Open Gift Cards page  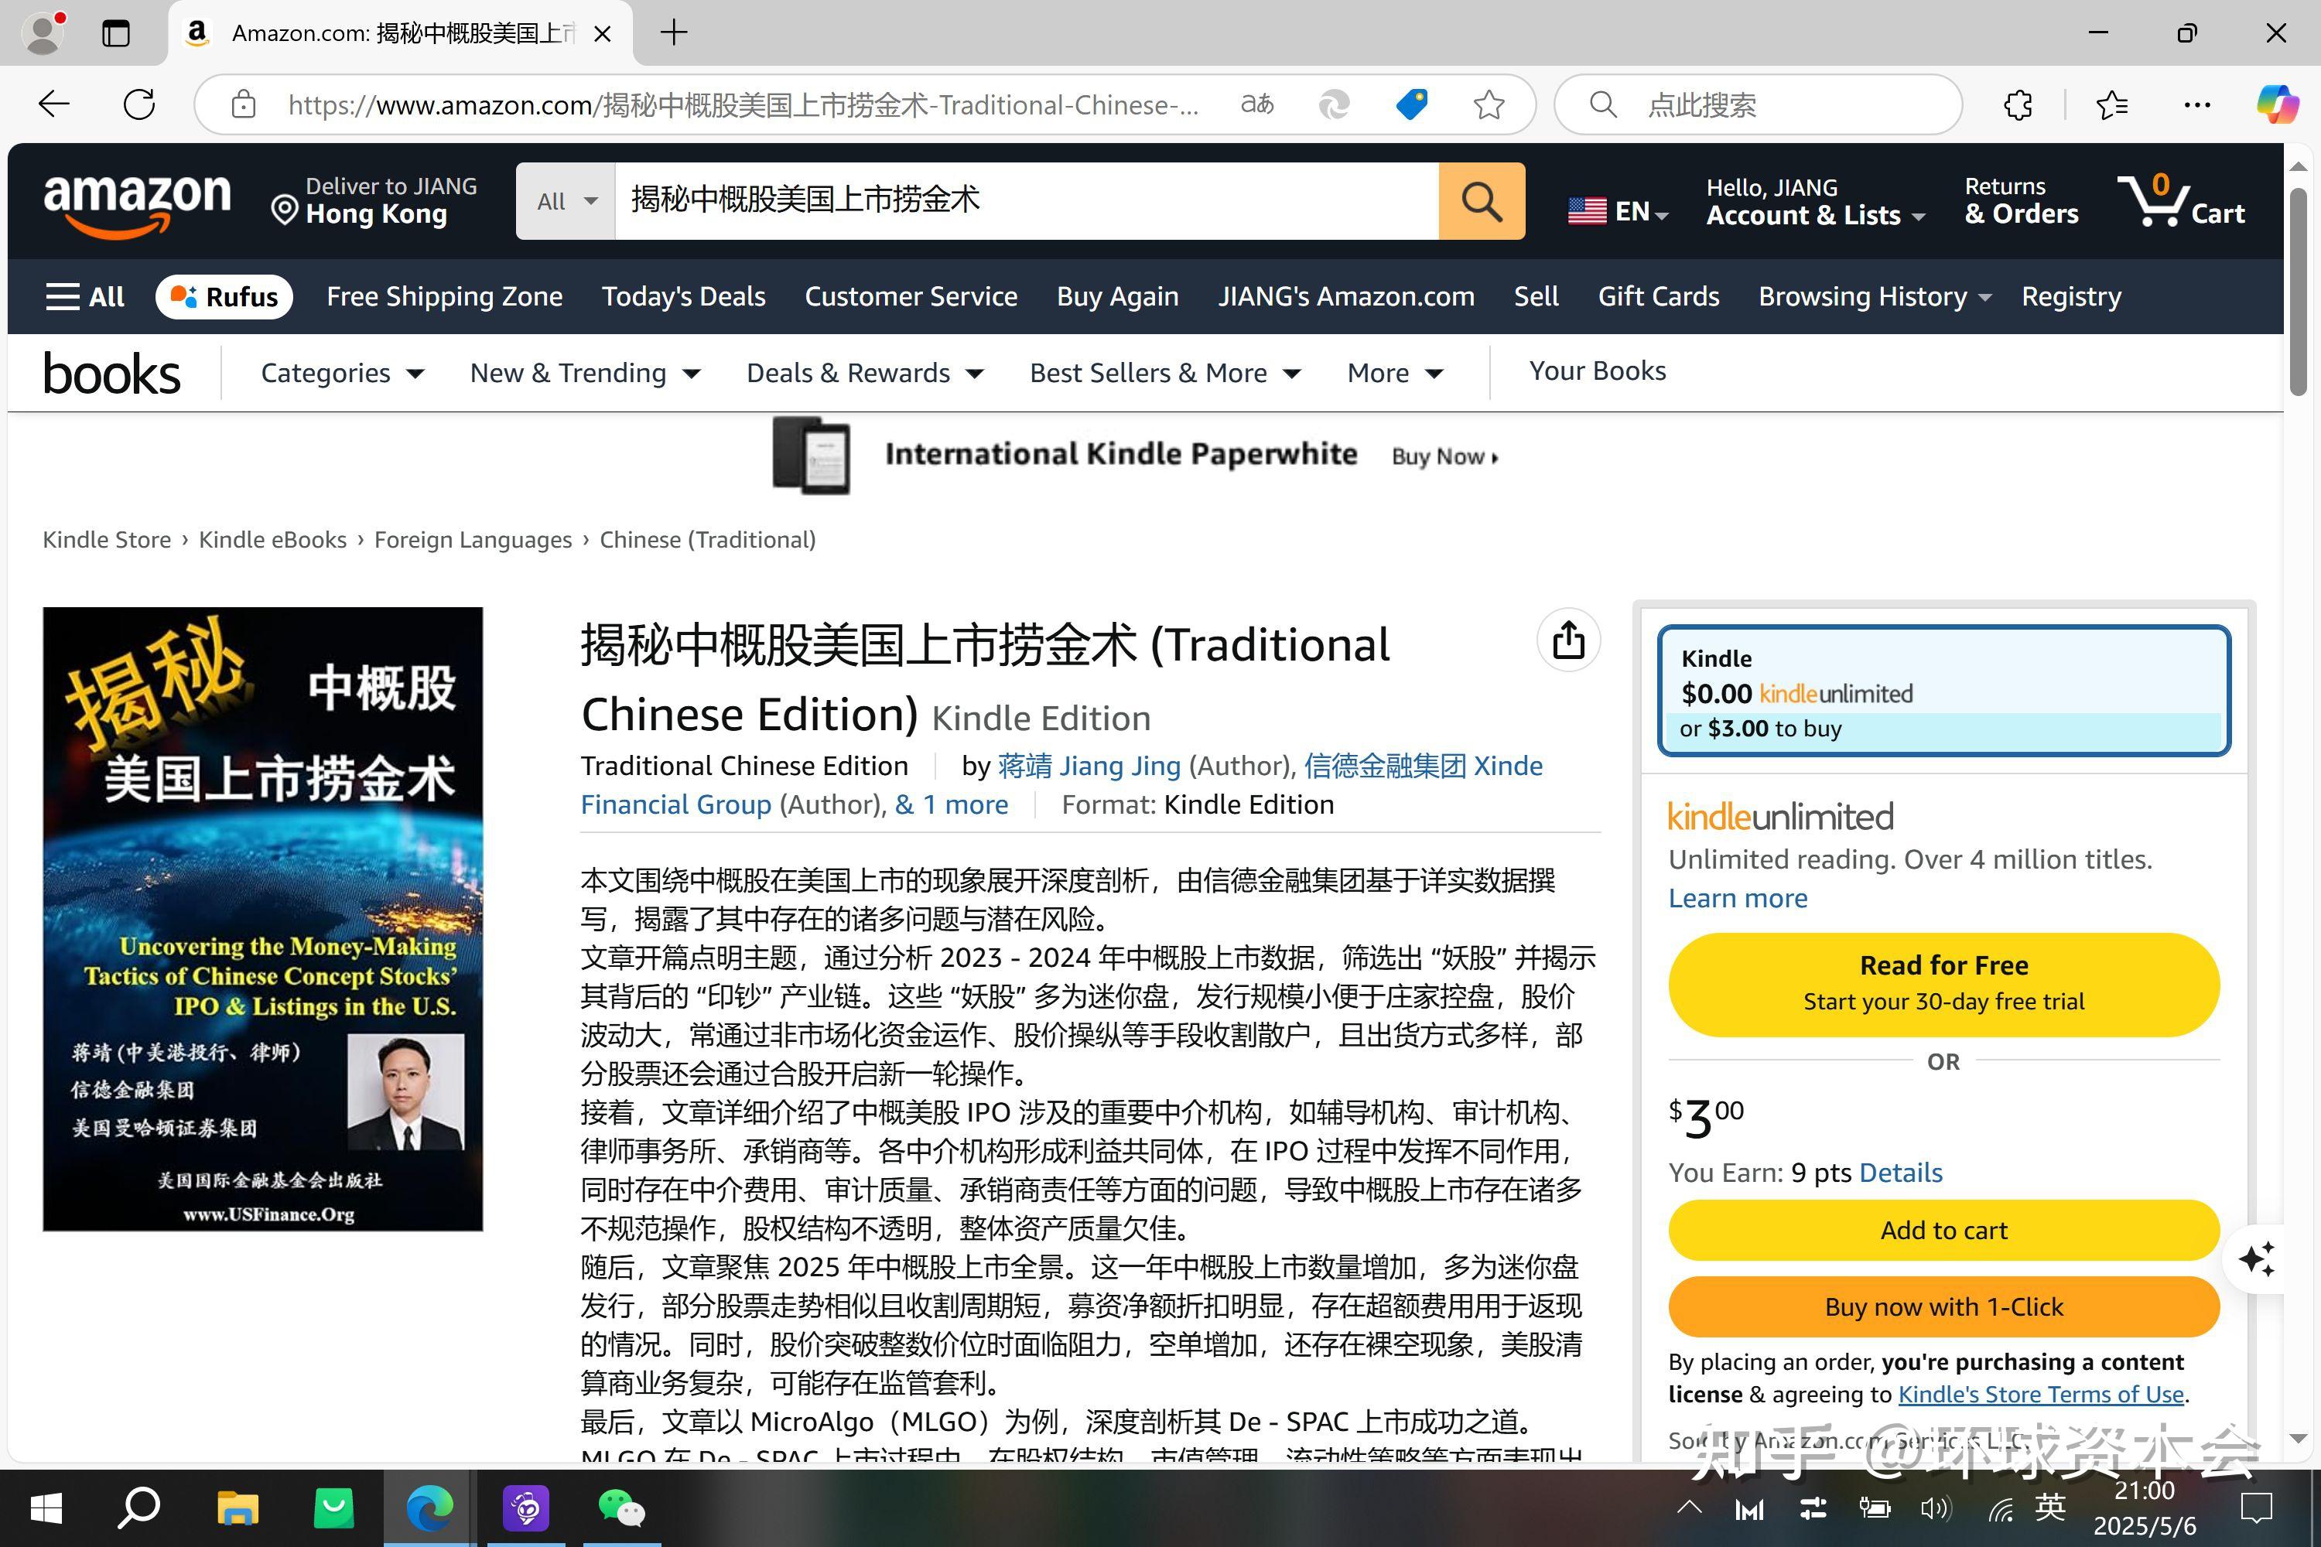click(x=1658, y=297)
